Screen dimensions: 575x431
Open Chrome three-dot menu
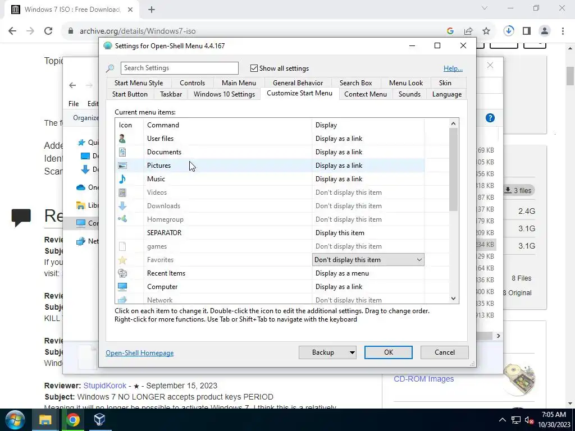563,31
